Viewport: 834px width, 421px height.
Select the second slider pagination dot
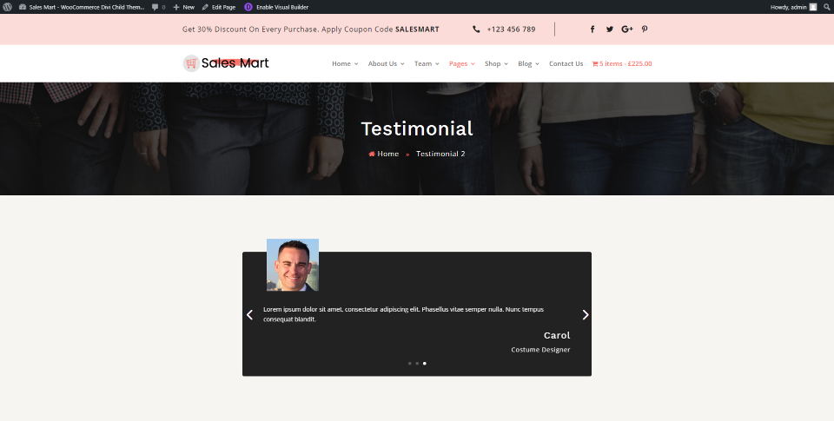(417, 364)
